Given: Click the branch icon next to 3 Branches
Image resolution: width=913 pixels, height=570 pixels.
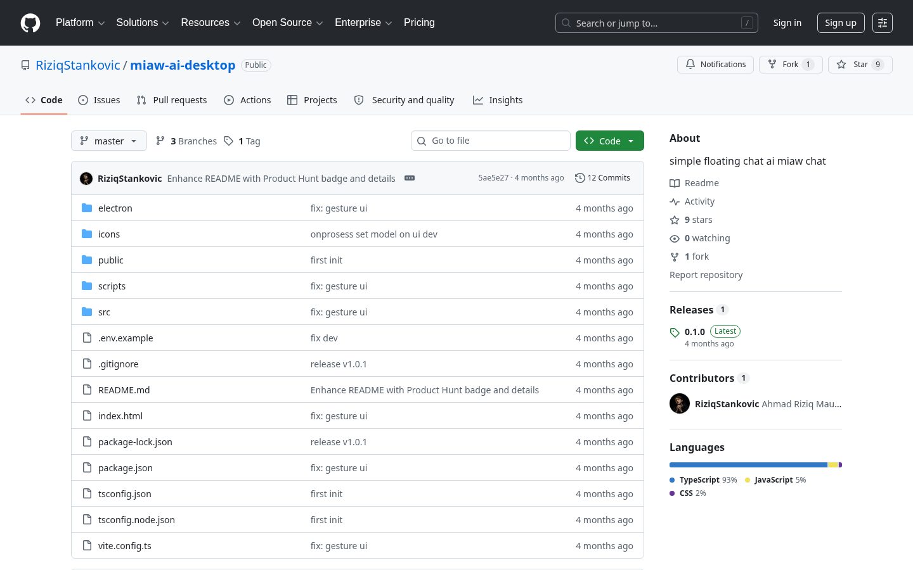Looking at the screenshot, I should coord(160,141).
